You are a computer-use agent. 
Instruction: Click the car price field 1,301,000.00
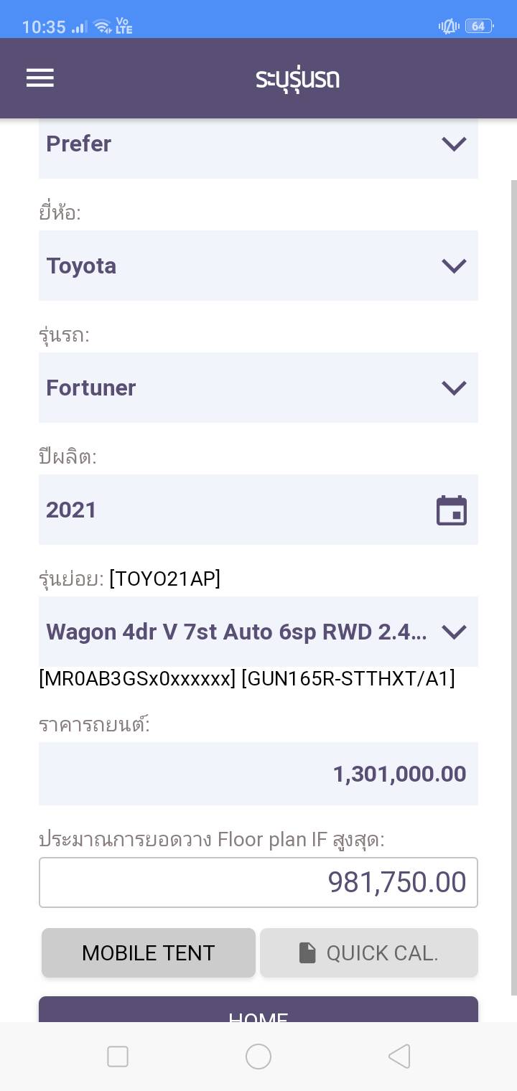258,774
